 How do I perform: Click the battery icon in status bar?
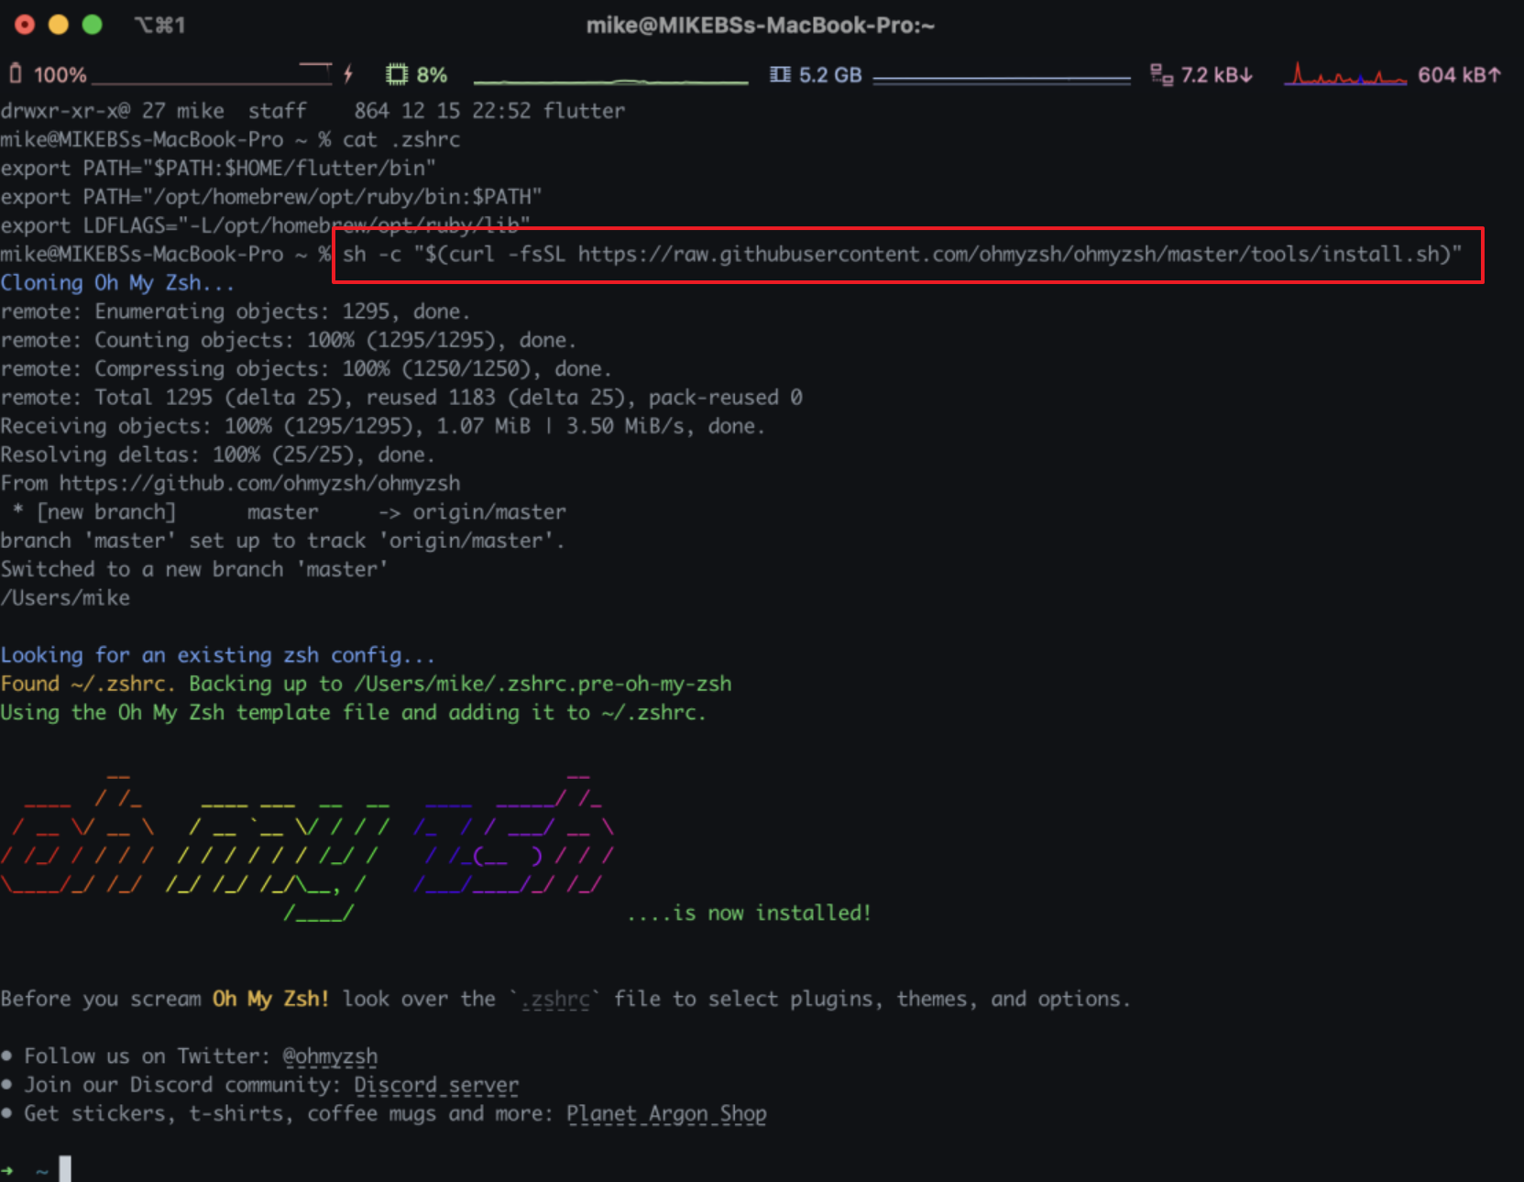pos(16,74)
